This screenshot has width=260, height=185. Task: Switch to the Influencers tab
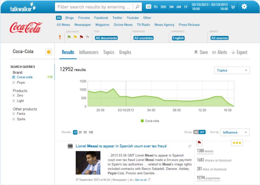(x=89, y=52)
